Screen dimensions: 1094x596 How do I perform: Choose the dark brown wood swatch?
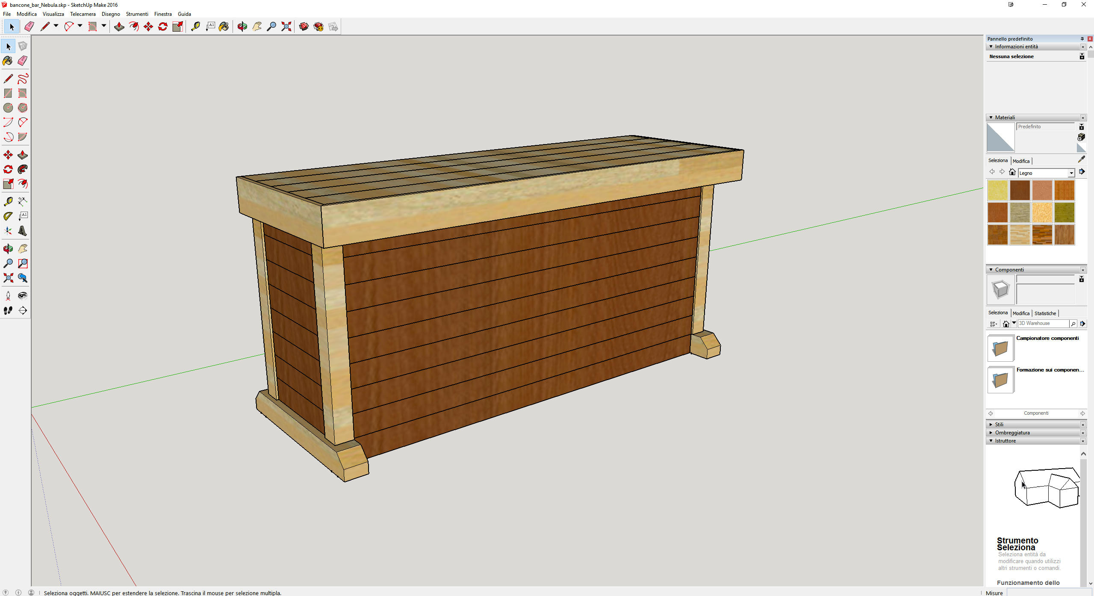[1020, 190]
